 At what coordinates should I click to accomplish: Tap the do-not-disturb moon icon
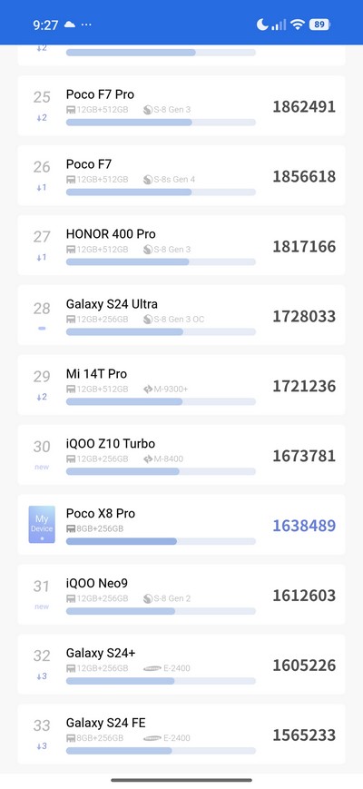coord(262,25)
